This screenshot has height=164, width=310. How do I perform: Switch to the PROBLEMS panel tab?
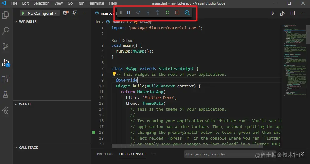[x=105, y=154]
